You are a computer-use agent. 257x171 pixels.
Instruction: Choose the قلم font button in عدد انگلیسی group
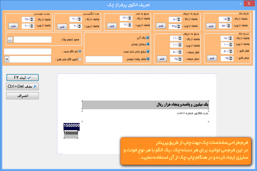(62, 27)
